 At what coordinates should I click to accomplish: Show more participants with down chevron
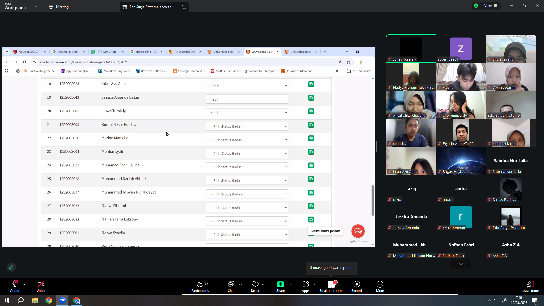click(x=461, y=264)
